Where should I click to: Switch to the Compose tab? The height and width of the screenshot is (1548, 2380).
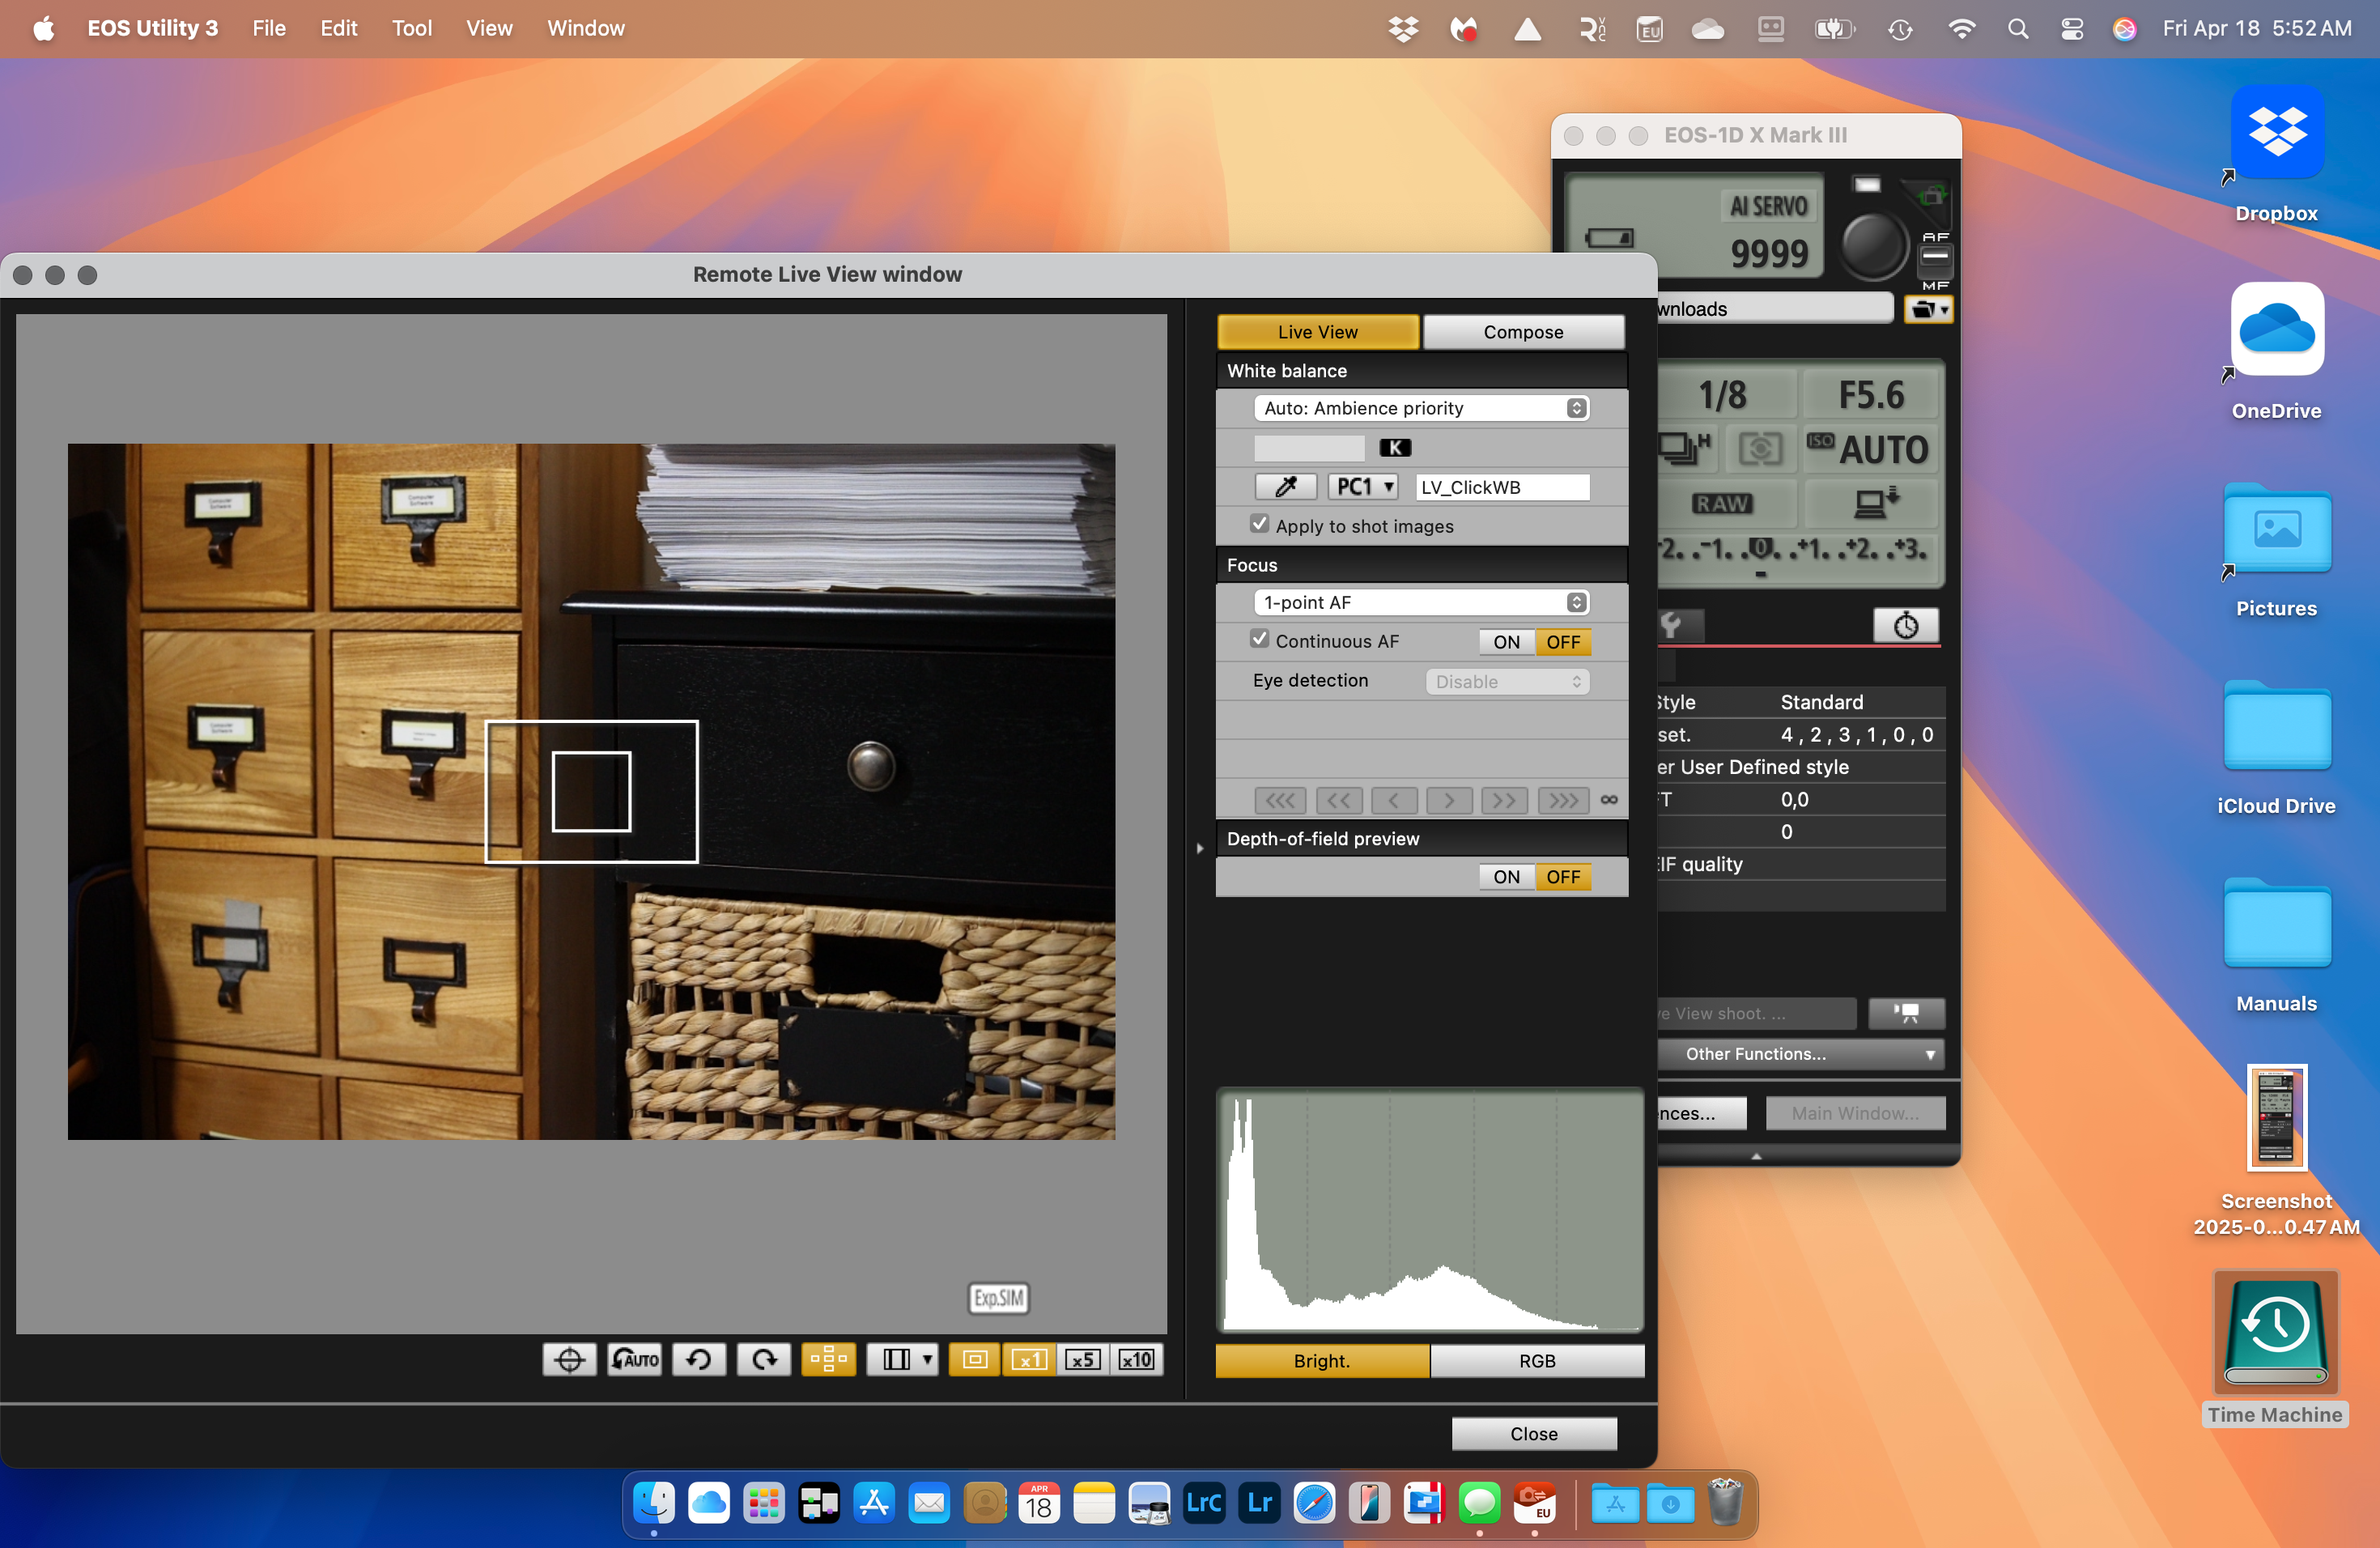1522,332
